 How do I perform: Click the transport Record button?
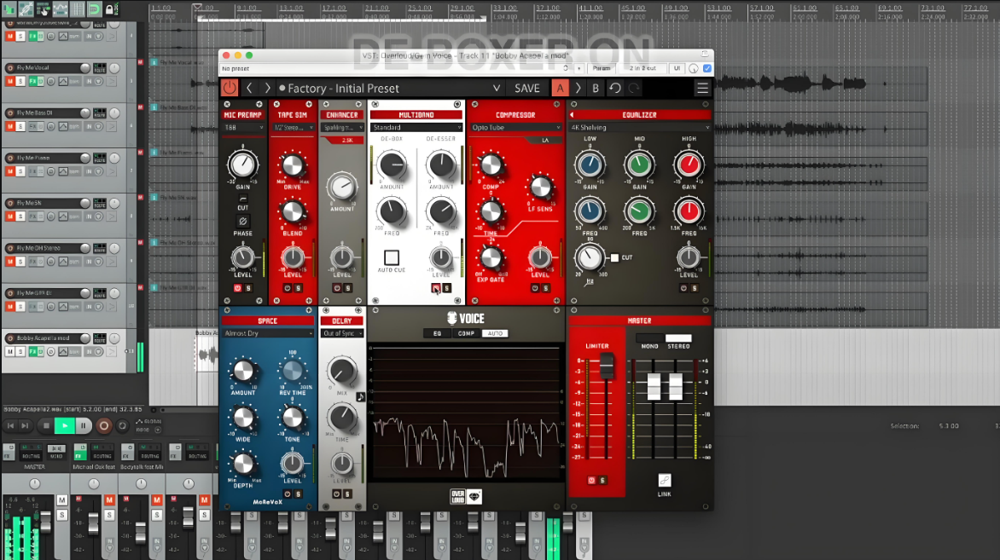104,425
